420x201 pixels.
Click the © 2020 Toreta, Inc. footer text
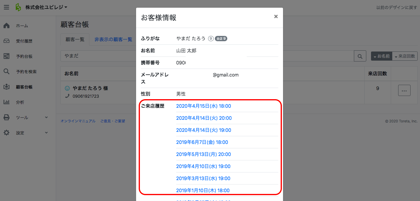pos(401,121)
